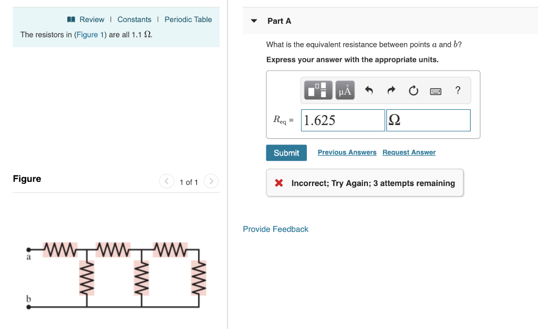The width and height of the screenshot is (538, 329).
Task: Open the Constants reference
Action: [x=134, y=19]
